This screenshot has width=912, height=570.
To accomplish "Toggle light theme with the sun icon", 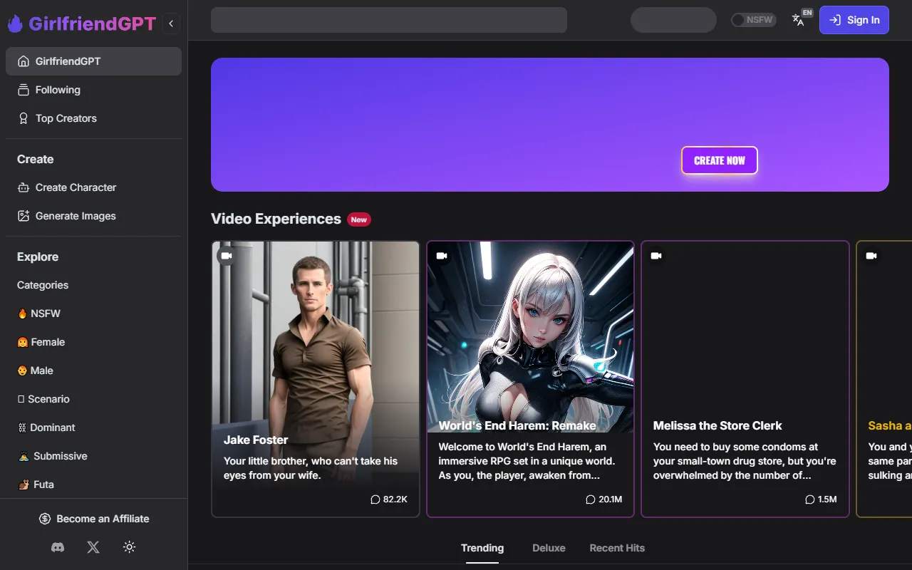I will pyautogui.click(x=129, y=547).
